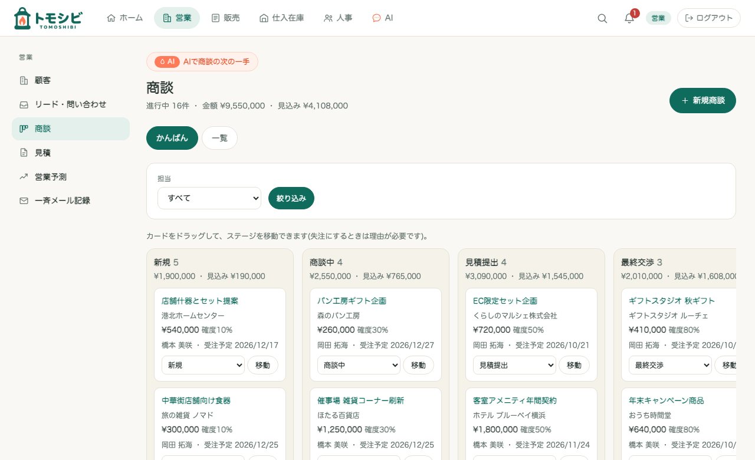Screen dimensions: 755x460
Task: Open the 担当 filter dropdown
Action: click(x=209, y=198)
